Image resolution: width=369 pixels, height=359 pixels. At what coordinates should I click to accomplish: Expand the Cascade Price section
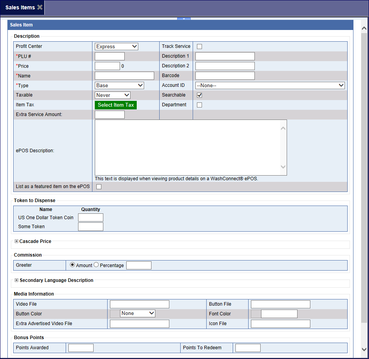pos(16,241)
